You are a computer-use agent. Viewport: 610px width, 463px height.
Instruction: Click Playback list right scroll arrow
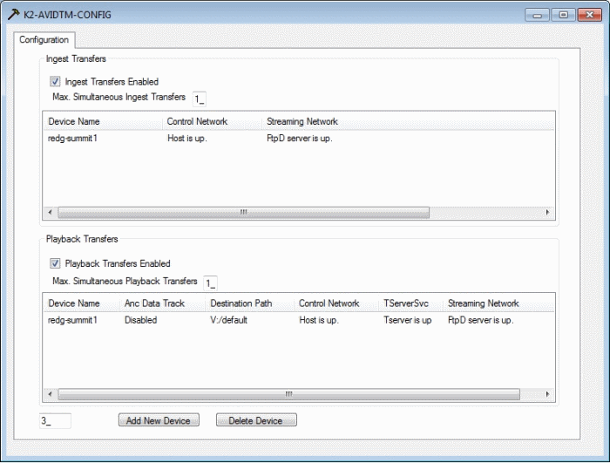[547, 394]
